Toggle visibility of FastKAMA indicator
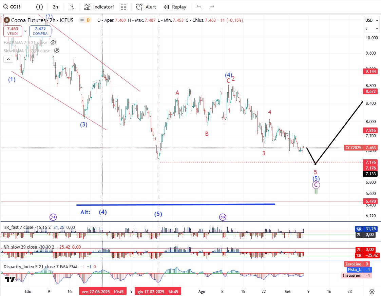This screenshot has width=381, height=296. 53,42
